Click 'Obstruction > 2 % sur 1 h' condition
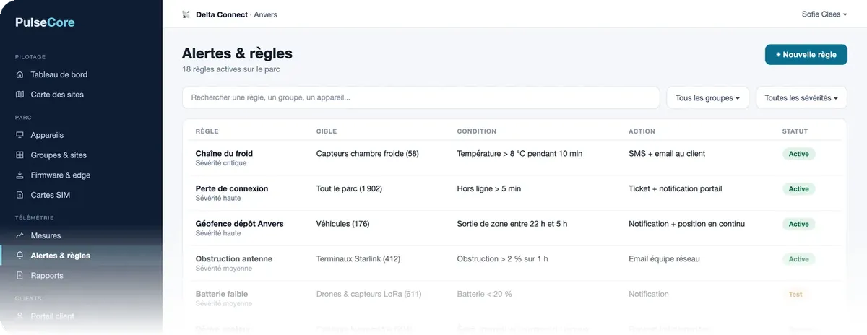 [x=504, y=258]
